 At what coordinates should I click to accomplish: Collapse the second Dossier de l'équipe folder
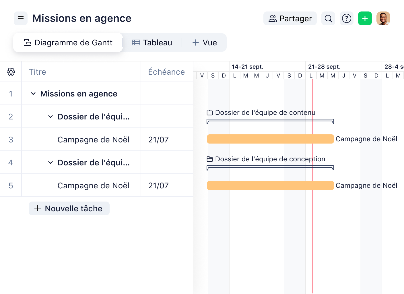pos(50,163)
